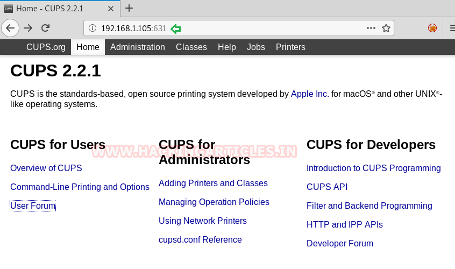Open Filter and Backend Programming link
455x269 pixels.
(369, 206)
